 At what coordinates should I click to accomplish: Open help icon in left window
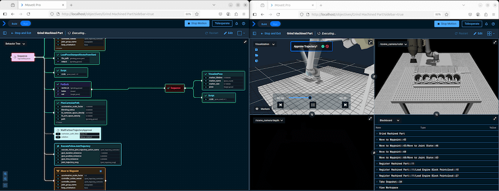(244, 23)
